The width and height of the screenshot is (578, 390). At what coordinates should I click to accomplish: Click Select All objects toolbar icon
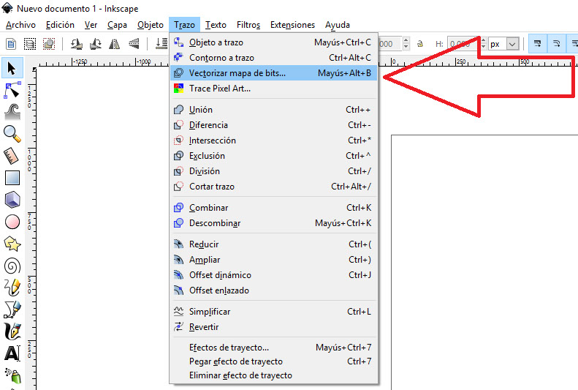coord(11,44)
